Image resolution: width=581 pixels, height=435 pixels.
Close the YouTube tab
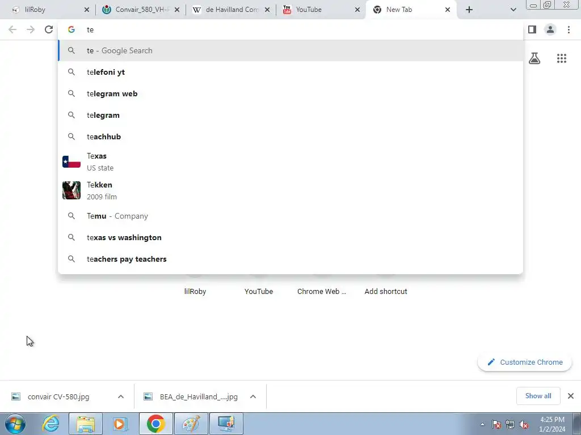click(x=357, y=10)
